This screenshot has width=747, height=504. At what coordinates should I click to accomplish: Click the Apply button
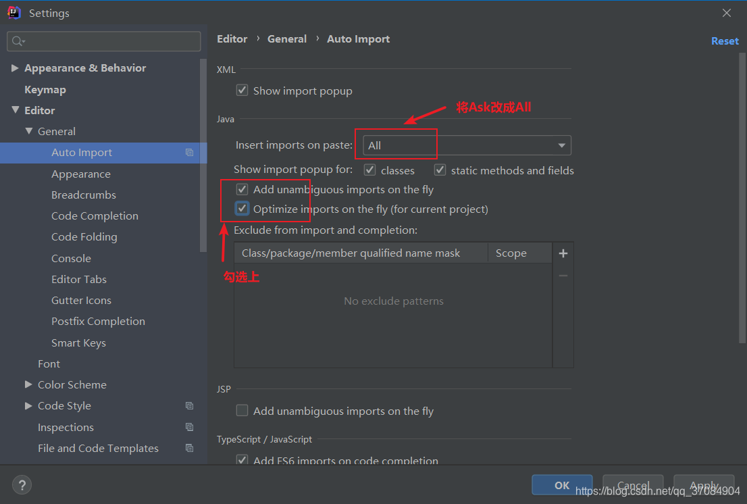click(704, 485)
